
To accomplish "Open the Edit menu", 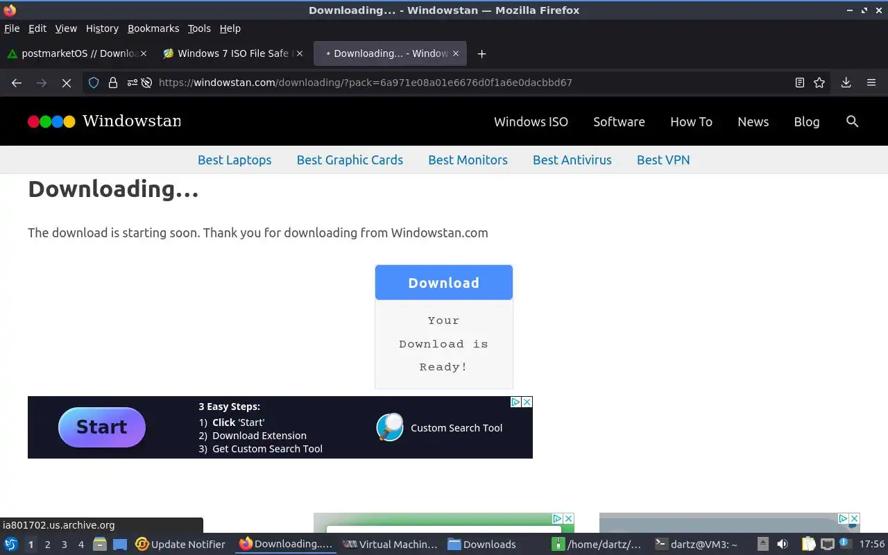I will tap(37, 28).
